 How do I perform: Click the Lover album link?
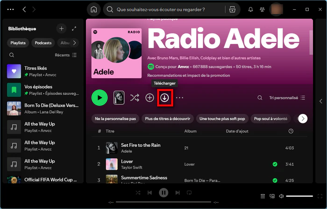189,164
